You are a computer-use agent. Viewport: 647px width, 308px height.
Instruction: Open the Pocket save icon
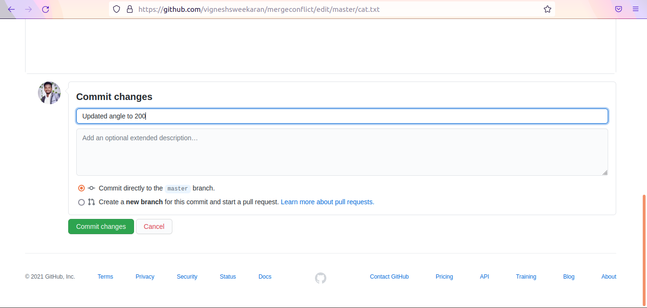(619, 9)
